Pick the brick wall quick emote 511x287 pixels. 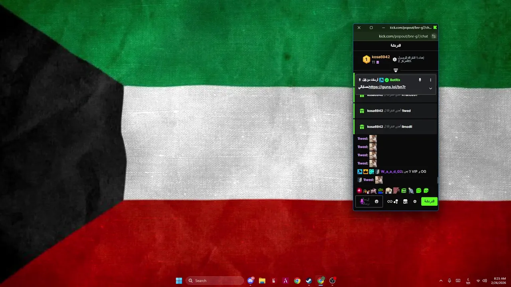point(396,191)
